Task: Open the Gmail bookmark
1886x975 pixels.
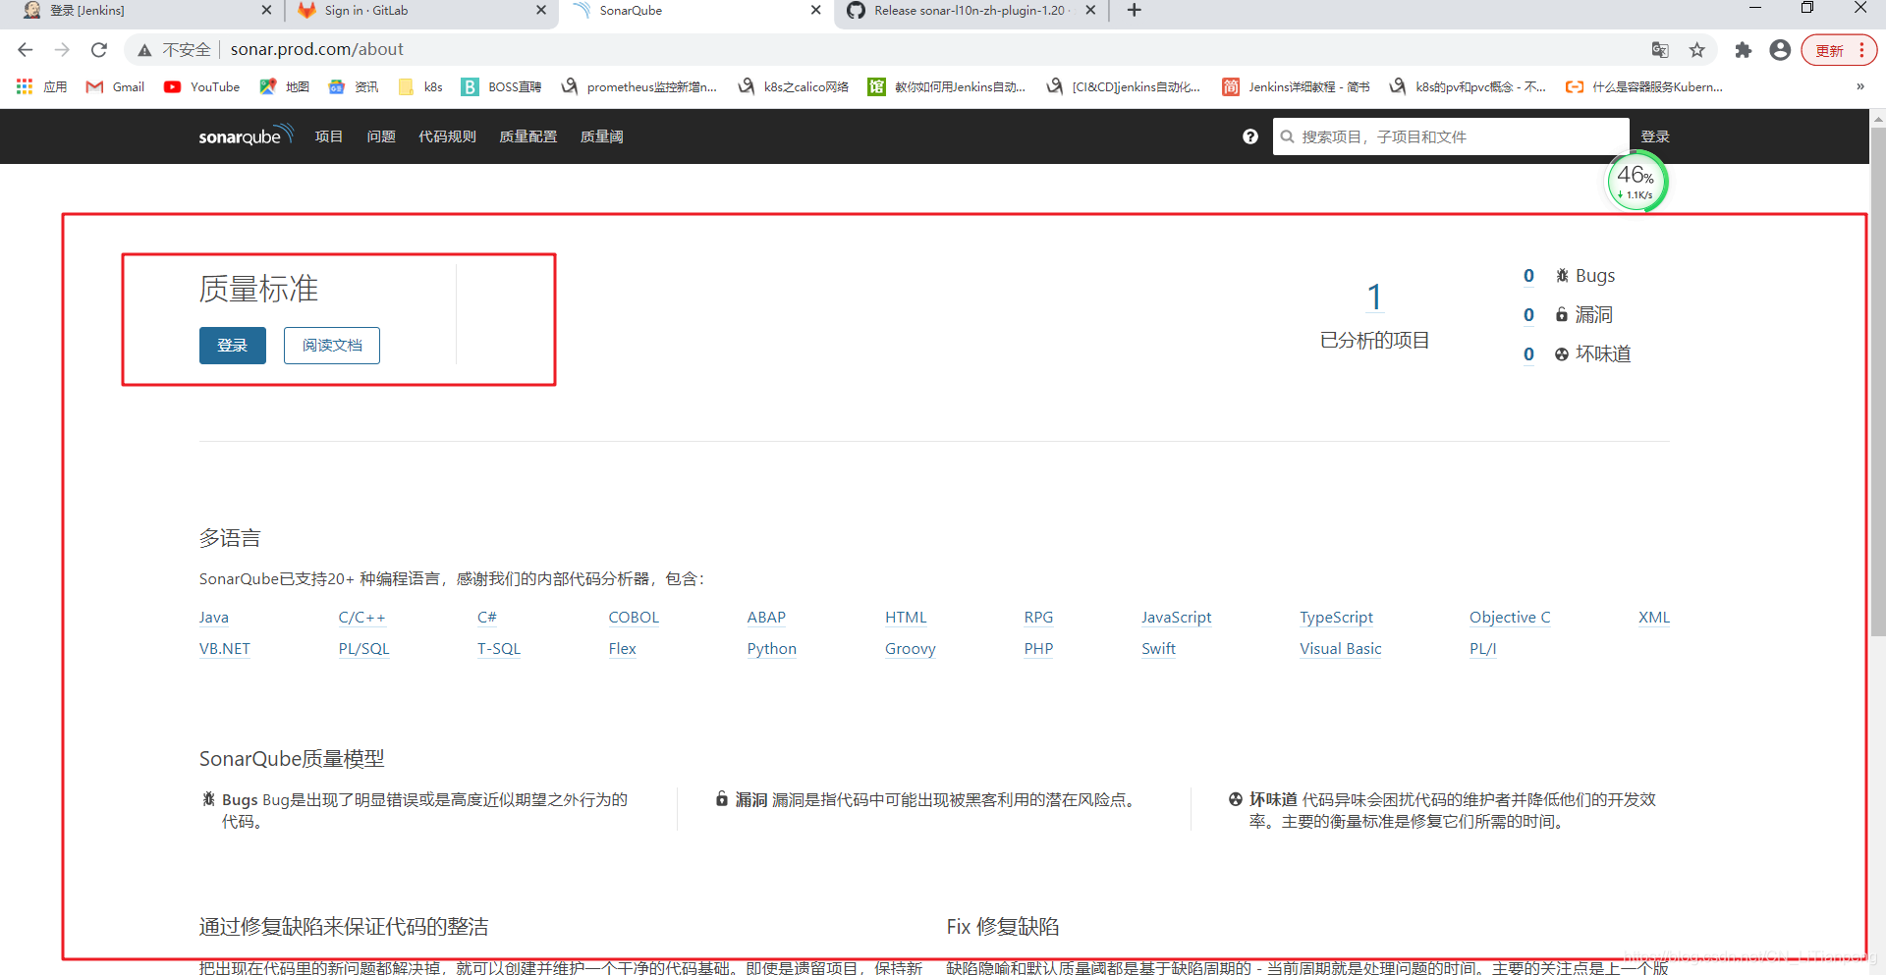Action: (x=116, y=87)
